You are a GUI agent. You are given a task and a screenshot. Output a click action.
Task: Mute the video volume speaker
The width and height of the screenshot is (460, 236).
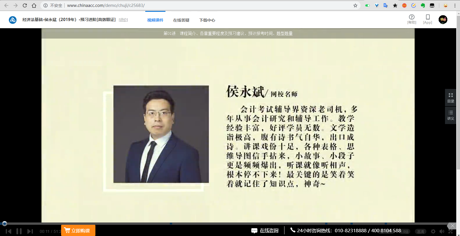tap(442, 231)
